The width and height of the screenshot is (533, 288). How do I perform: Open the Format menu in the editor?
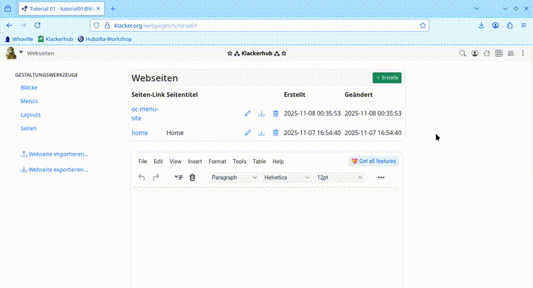[x=217, y=161]
